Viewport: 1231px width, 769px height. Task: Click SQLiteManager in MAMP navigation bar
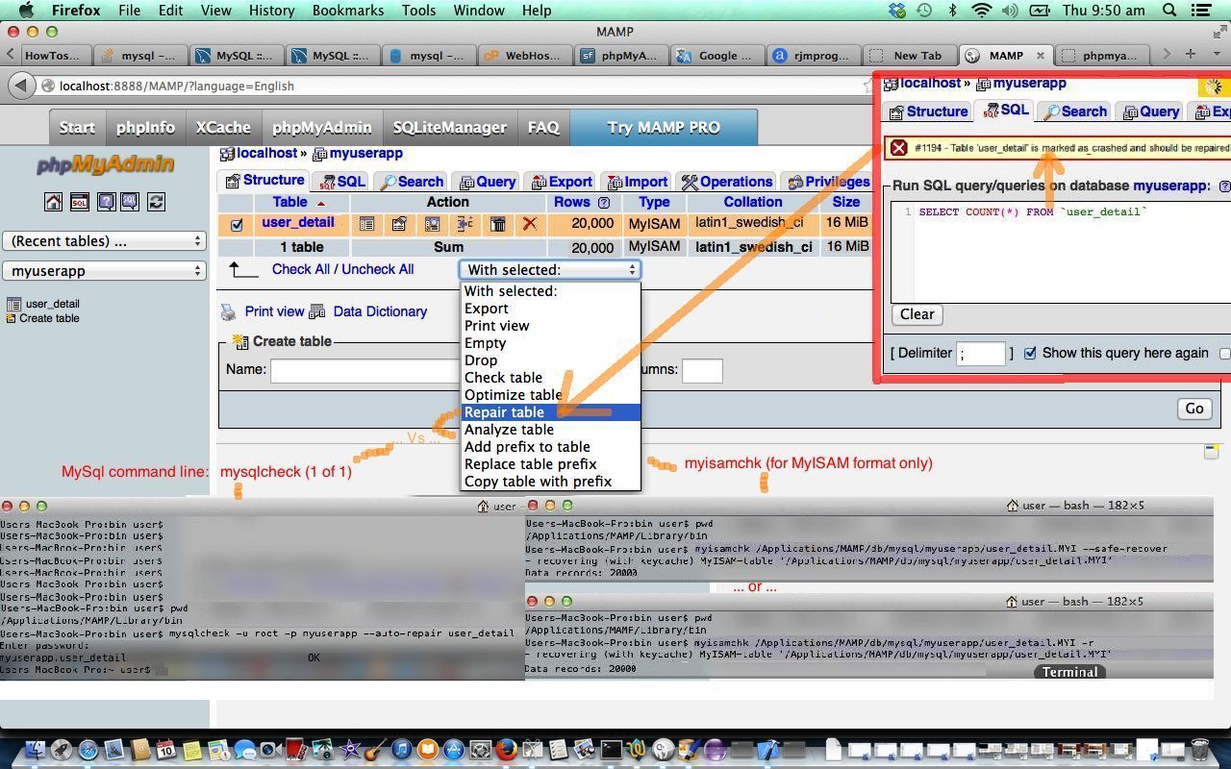click(450, 127)
